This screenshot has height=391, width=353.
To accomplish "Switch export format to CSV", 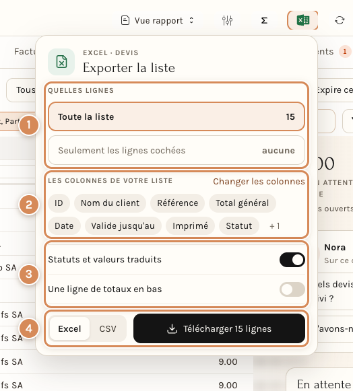I will pyautogui.click(x=108, y=328).
